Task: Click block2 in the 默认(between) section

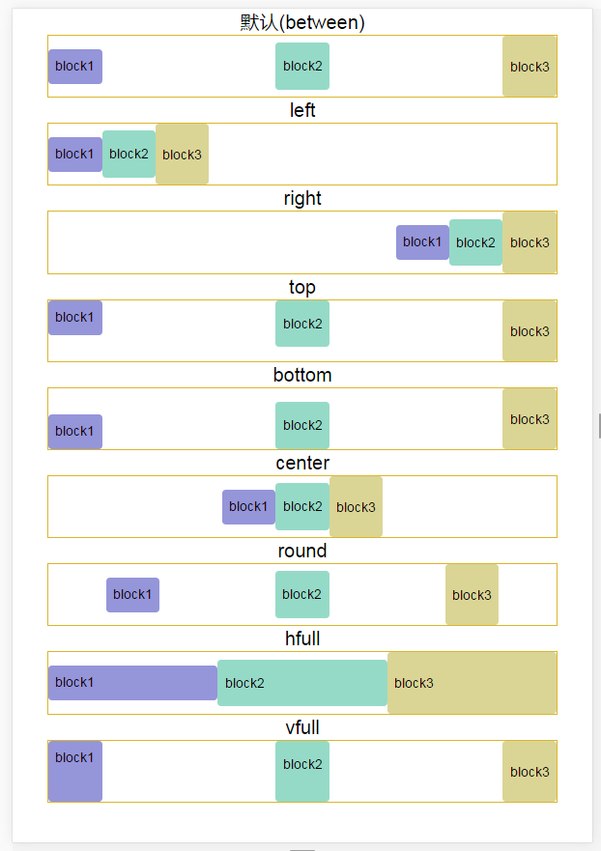Action: 301,67
